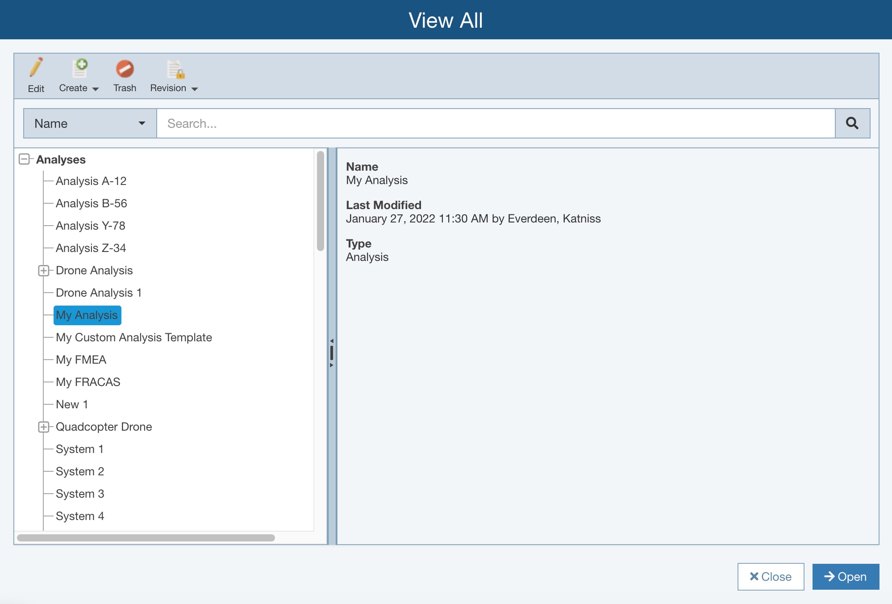Open the Name search field dropdown
The width and height of the screenshot is (892, 604).
point(90,123)
